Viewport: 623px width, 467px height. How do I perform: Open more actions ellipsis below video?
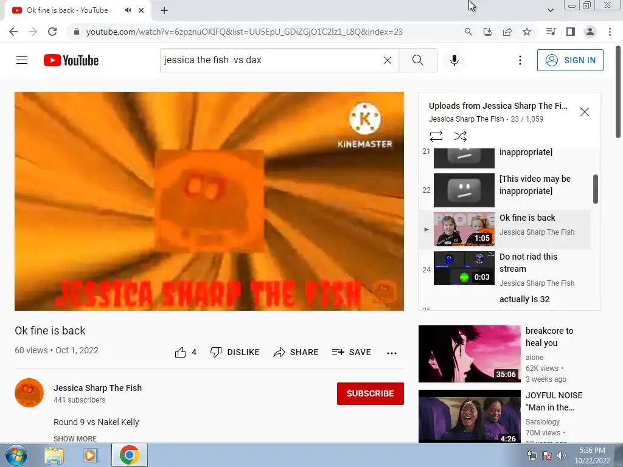click(392, 353)
